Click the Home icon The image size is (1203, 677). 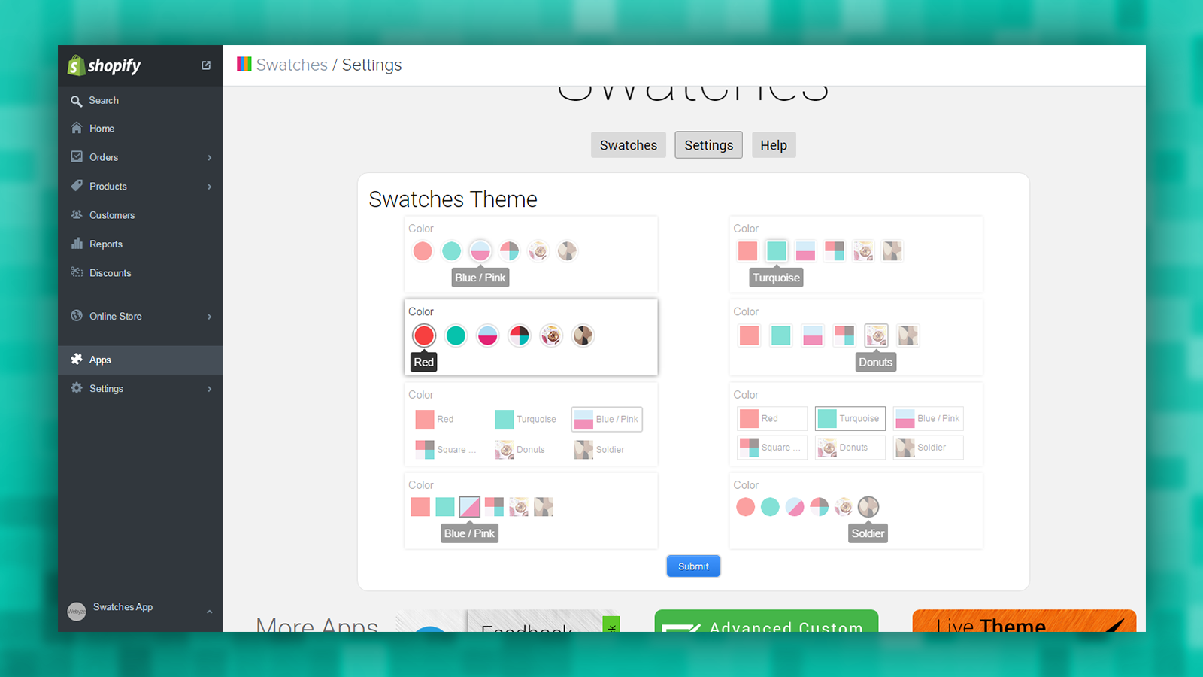(x=77, y=128)
